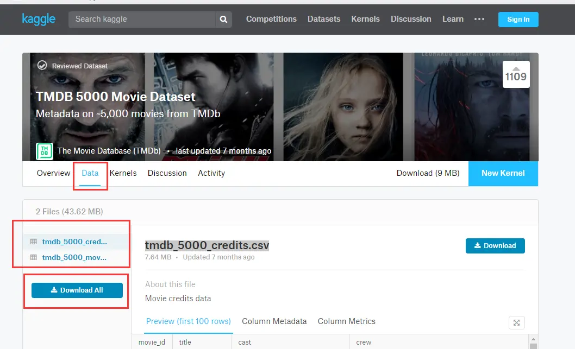Click the Reviewed Dataset checkmark icon
575x349 pixels.
click(x=42, y=66)
